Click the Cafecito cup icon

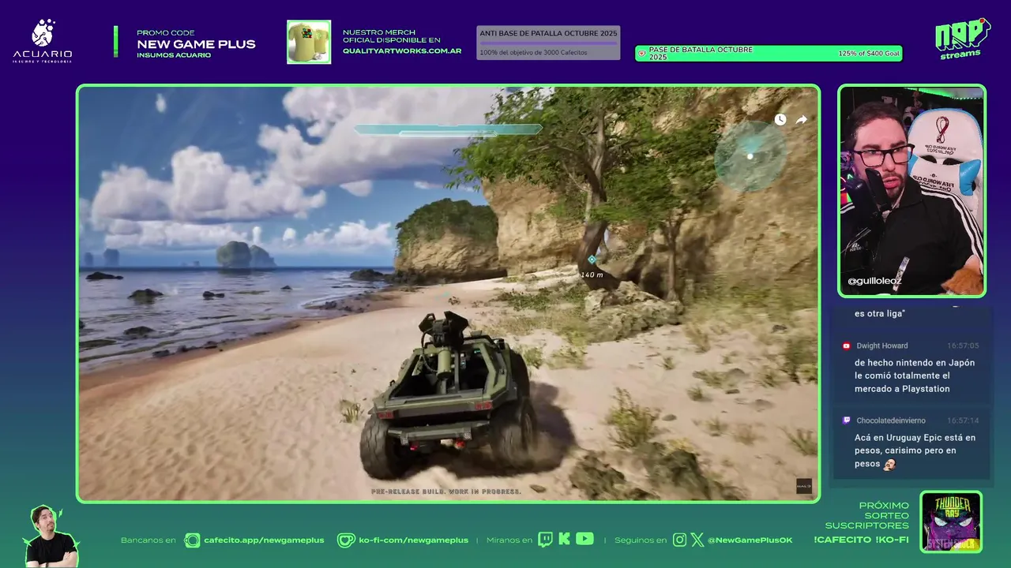coord(192,540)
